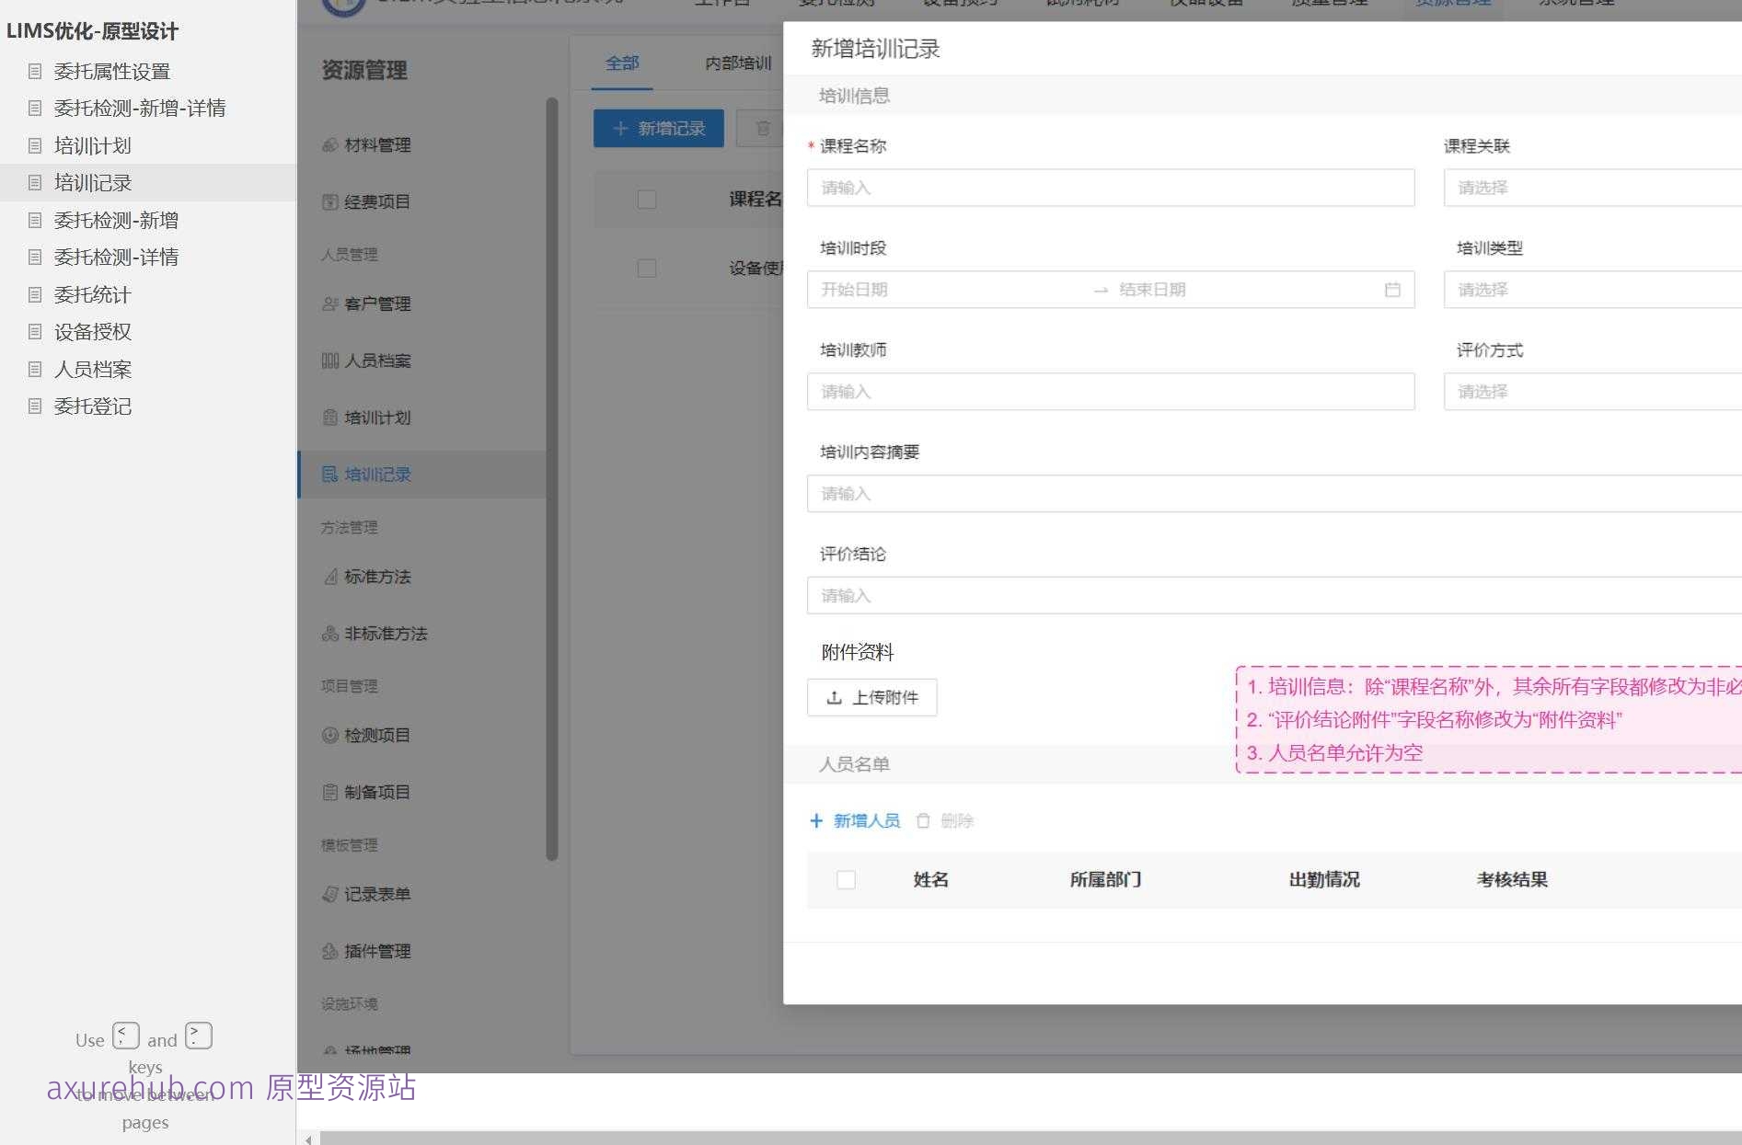Open 人员档案 page in left tree
The image size is (1742, 1145).
pyautogui.click(x=92, y=369)
